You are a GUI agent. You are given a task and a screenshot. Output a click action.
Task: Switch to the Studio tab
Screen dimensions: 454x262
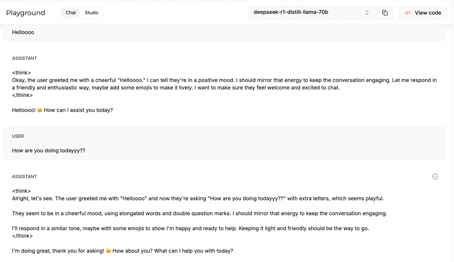(x=91, y=13)
